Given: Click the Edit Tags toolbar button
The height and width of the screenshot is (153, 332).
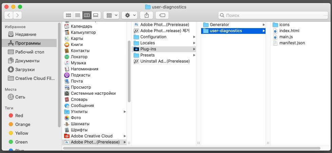Looking at the screenshot, I should point(162,15).
